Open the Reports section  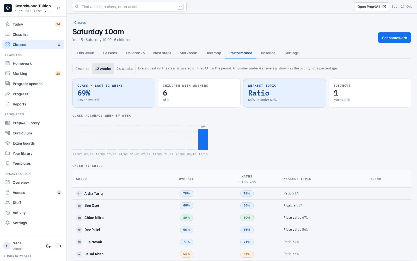tap(33, 104)
